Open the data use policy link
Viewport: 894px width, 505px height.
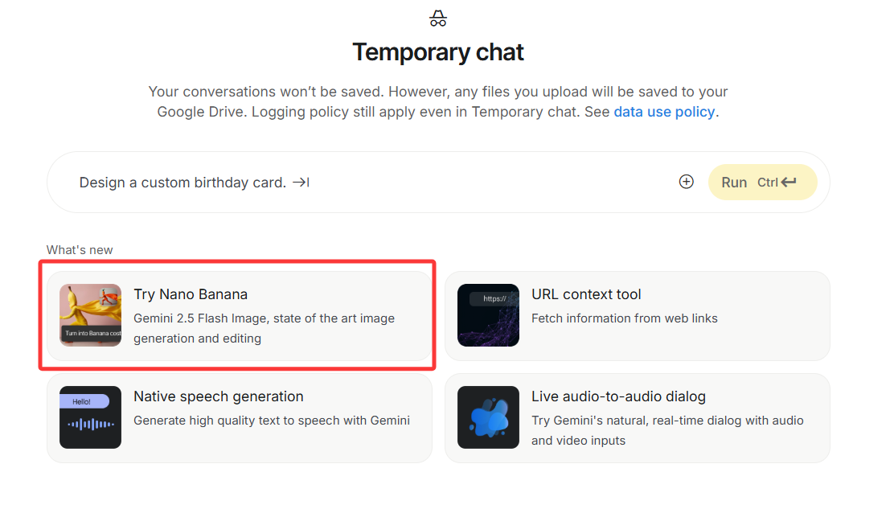coord(664,112)
